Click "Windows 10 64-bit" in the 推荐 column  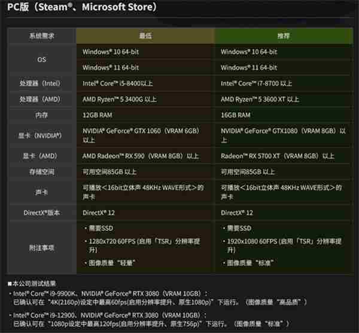249,52
